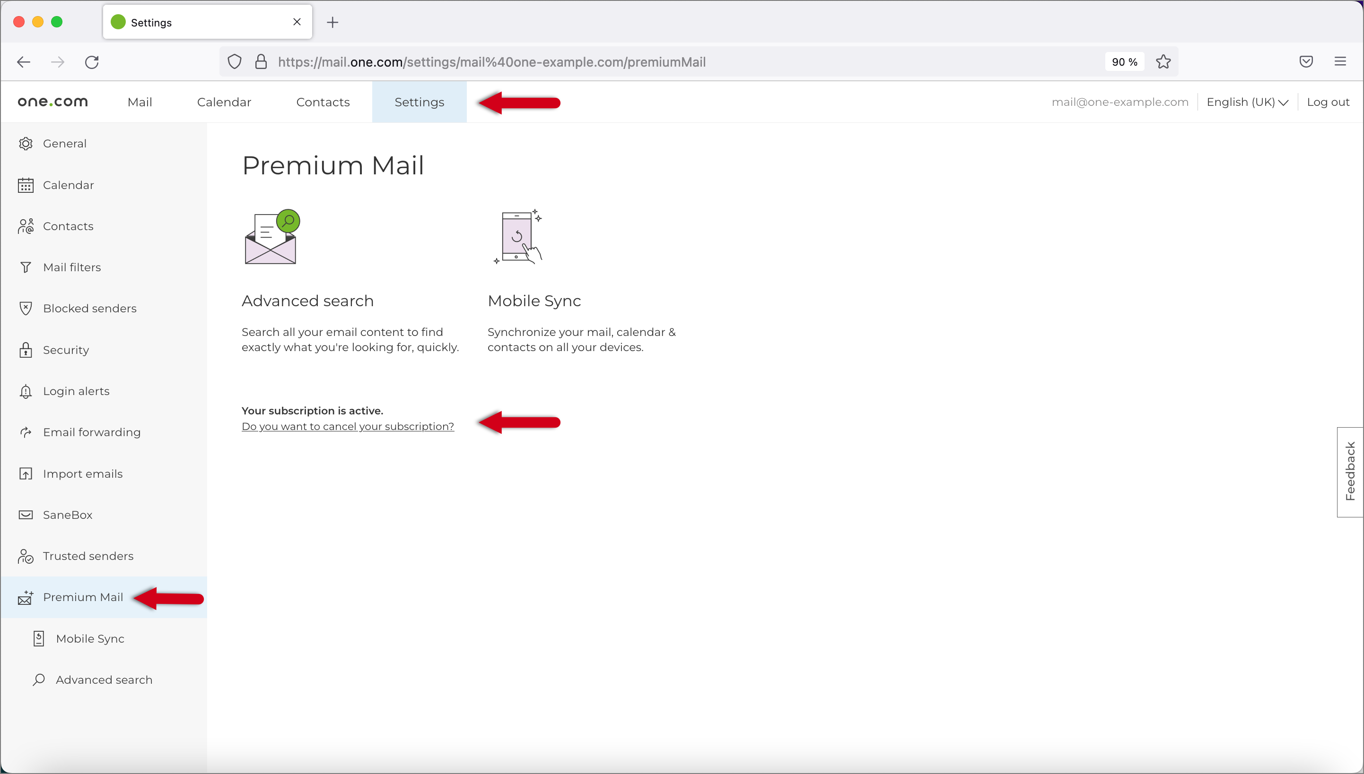Open Trusted senders settings

coord(104,556)
